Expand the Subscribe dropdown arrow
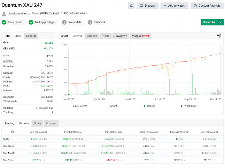 [x=221, y=22]
